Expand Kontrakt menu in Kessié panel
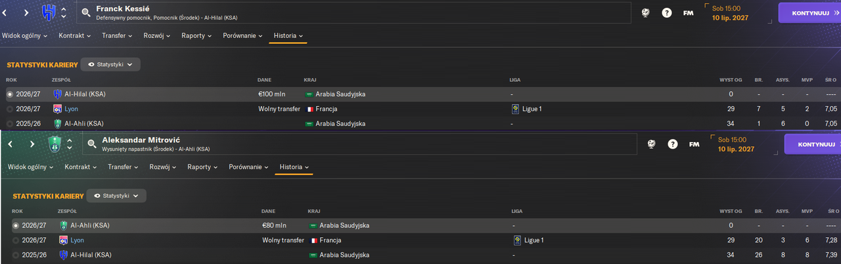The image size is (841, 264). pos(75,35)
